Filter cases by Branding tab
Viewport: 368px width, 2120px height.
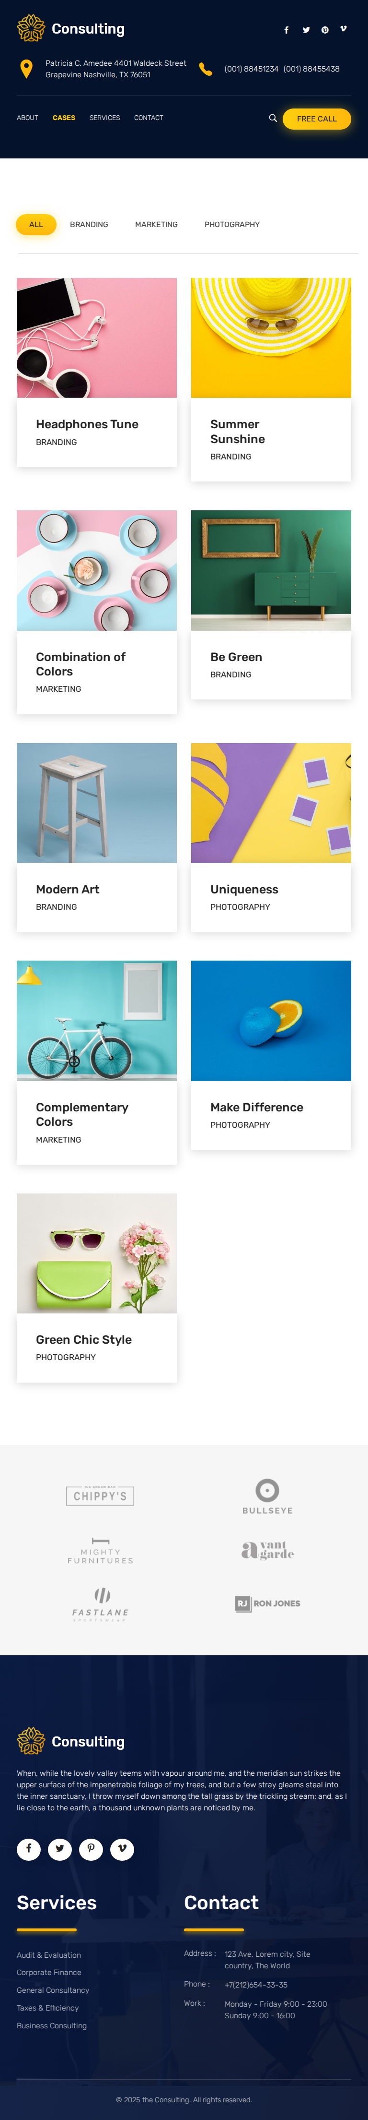(89, 225)
